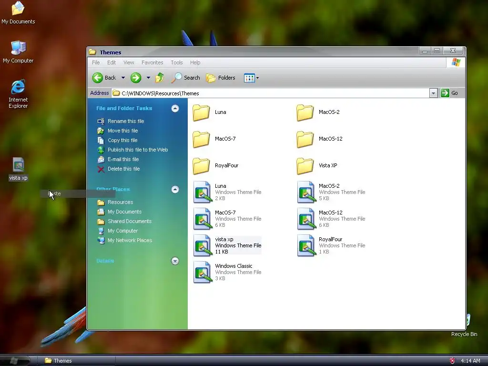Select the vista xp 11 KB theme file icon
This screenshot has width=488, height=366.
click(203, 246)
